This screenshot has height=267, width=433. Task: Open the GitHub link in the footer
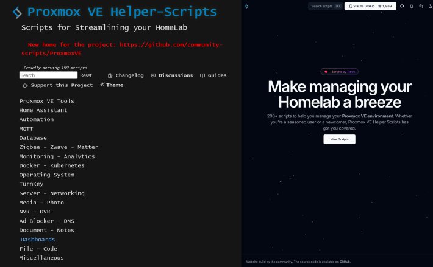[345, 262]
